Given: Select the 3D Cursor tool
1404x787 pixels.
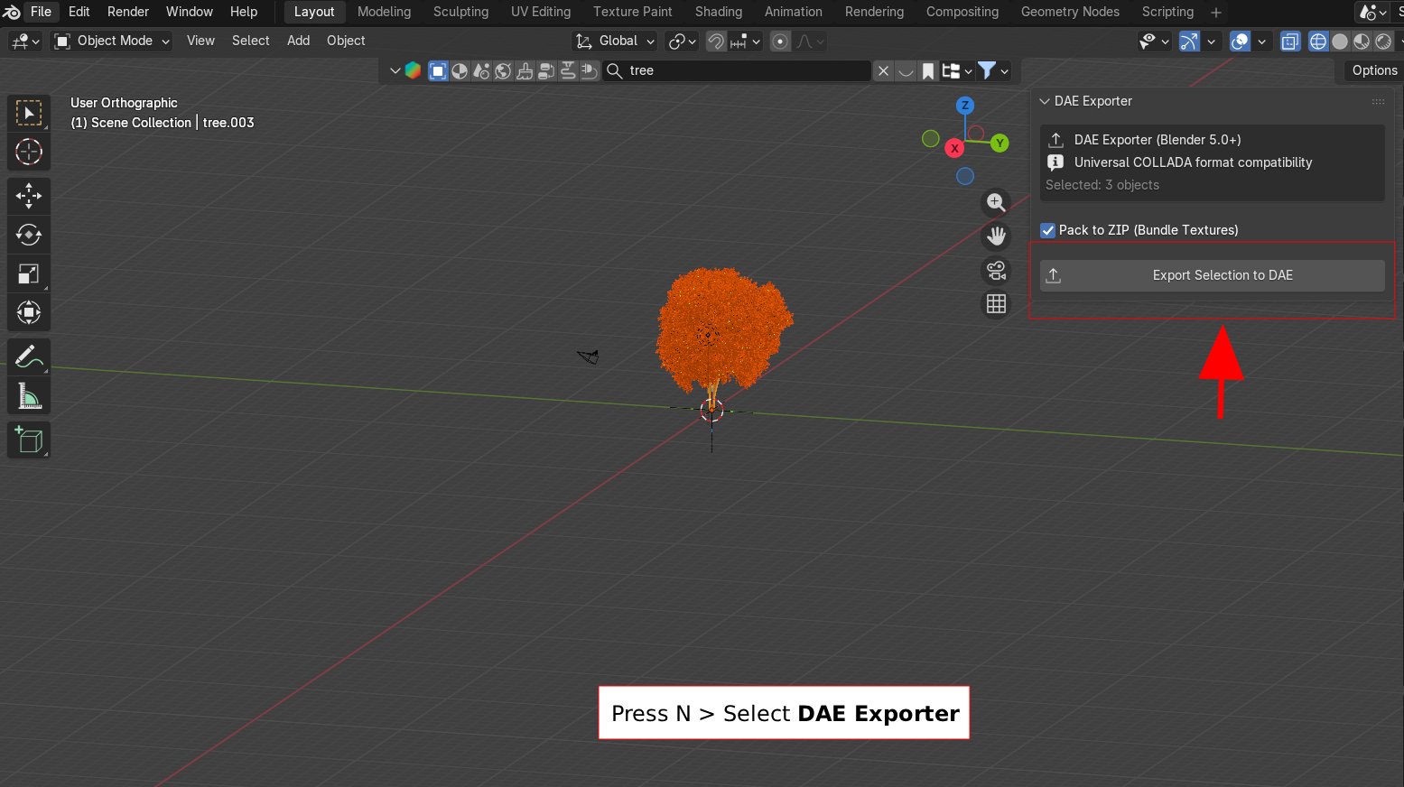Looking at the screenshot, I should [x=29, y=152].
